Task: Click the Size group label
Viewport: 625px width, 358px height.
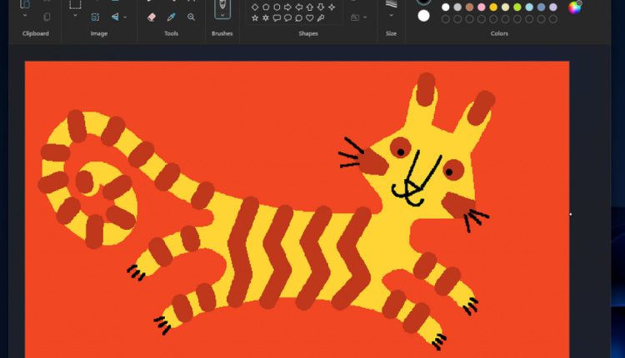Action: click(391, 33)
